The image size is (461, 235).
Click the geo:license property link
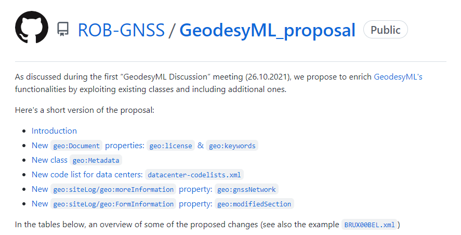[171, 146]
